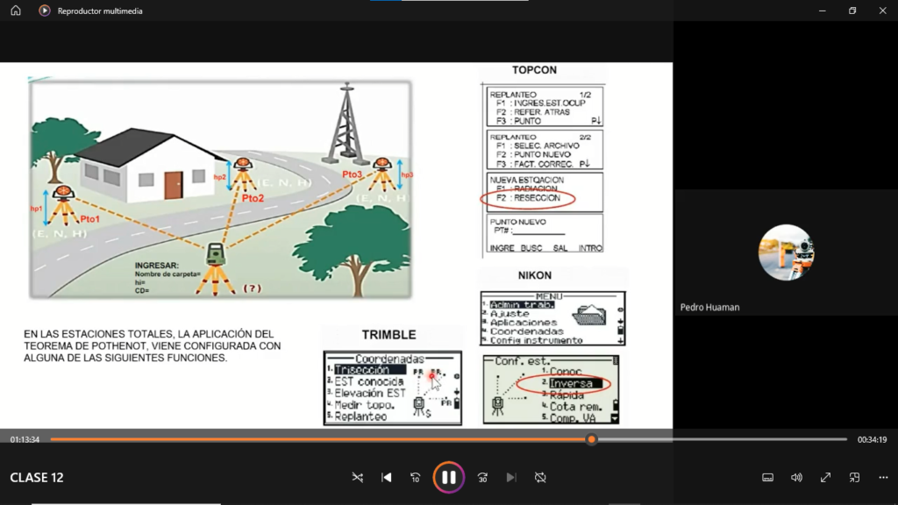The image size is (898, 505).
Task: Skip back 10 seconds
Action: 416,477
